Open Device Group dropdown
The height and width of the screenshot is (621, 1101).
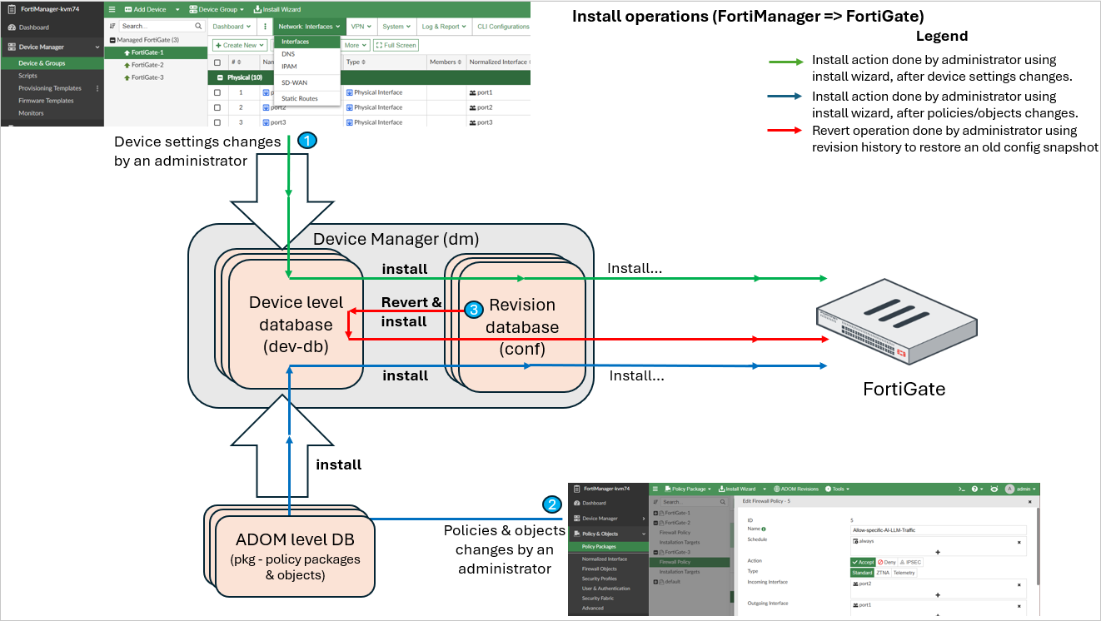click(x=217, y=9)
